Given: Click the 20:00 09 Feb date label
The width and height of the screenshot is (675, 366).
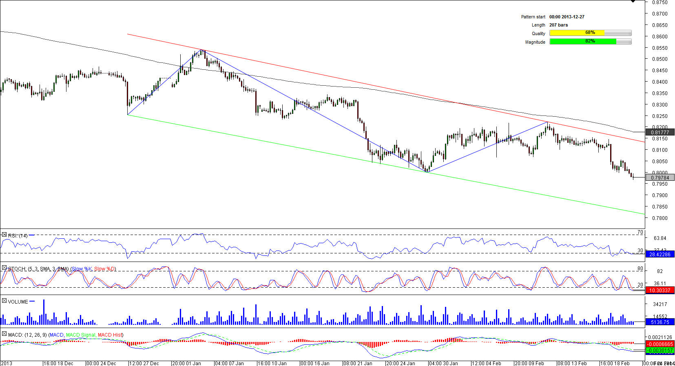Looking at the screenshot, I should [529, 363].
